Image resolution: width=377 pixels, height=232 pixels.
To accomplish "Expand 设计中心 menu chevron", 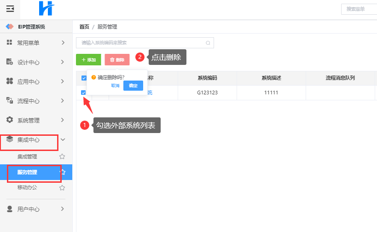I will click(x=63, y=62).
